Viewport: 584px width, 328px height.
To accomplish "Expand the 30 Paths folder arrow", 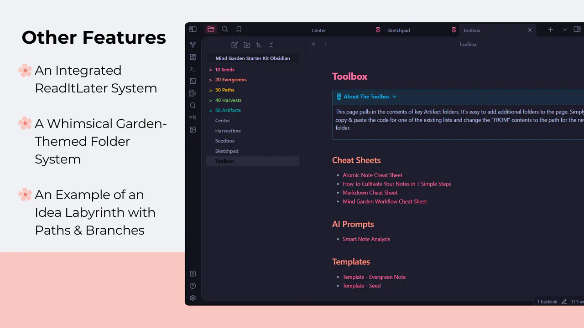I will [x=210, y=90].
